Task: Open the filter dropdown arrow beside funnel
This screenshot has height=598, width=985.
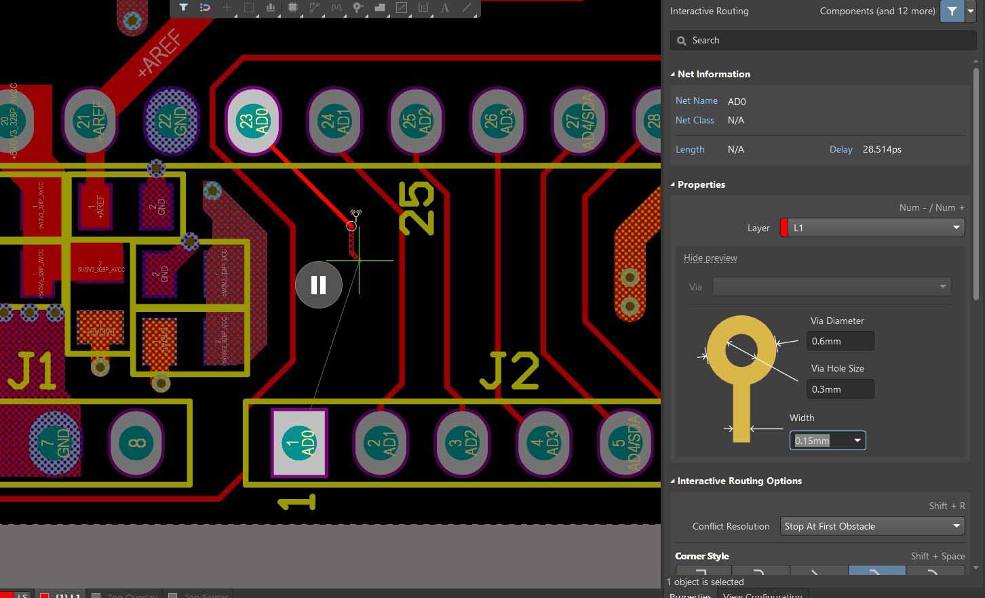Action: point(971,11)
